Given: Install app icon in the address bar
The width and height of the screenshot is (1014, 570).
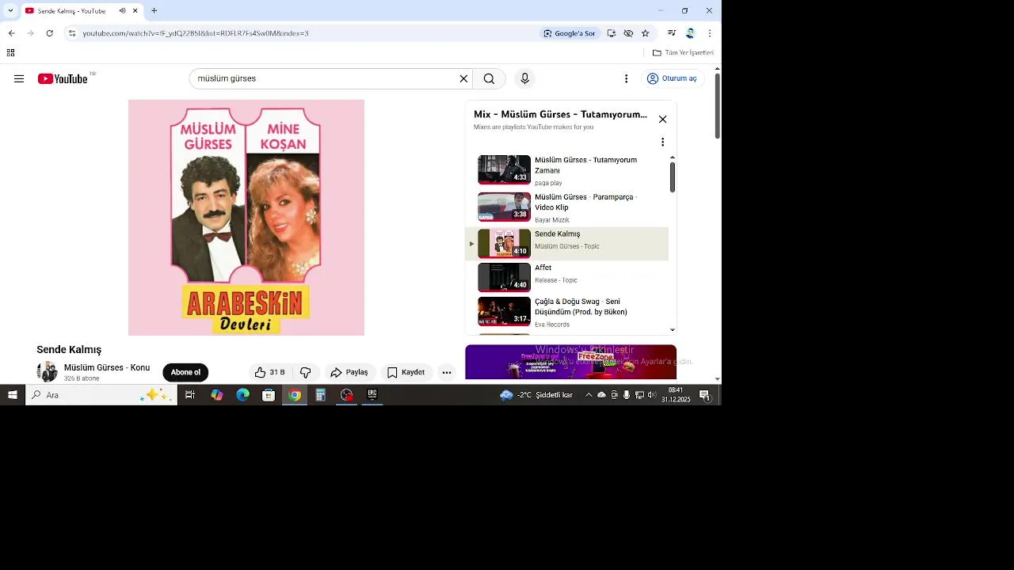Looking at the screenshot, I should coord(612,33).
